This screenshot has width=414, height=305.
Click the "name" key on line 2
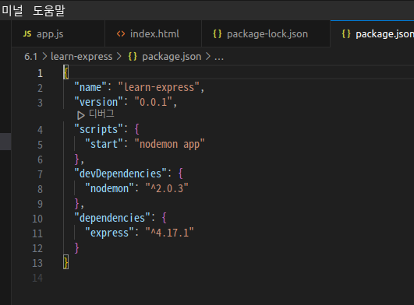point(90,87)
